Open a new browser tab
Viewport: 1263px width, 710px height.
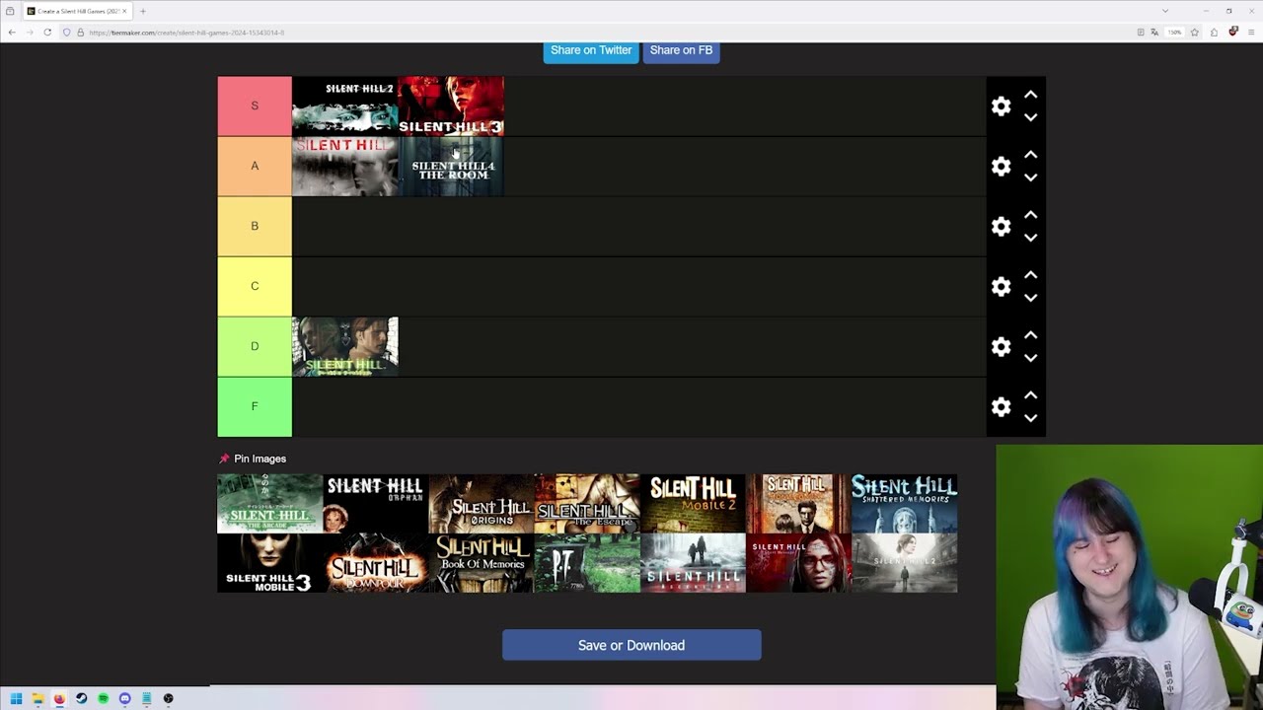[x=143, y=11]
